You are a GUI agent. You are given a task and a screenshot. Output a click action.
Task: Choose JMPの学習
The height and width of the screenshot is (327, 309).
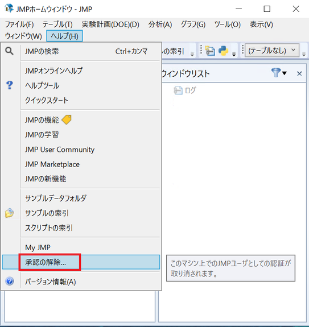[81, 135]
